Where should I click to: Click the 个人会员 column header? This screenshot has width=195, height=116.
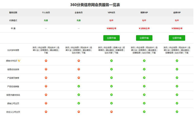(46, 13)
